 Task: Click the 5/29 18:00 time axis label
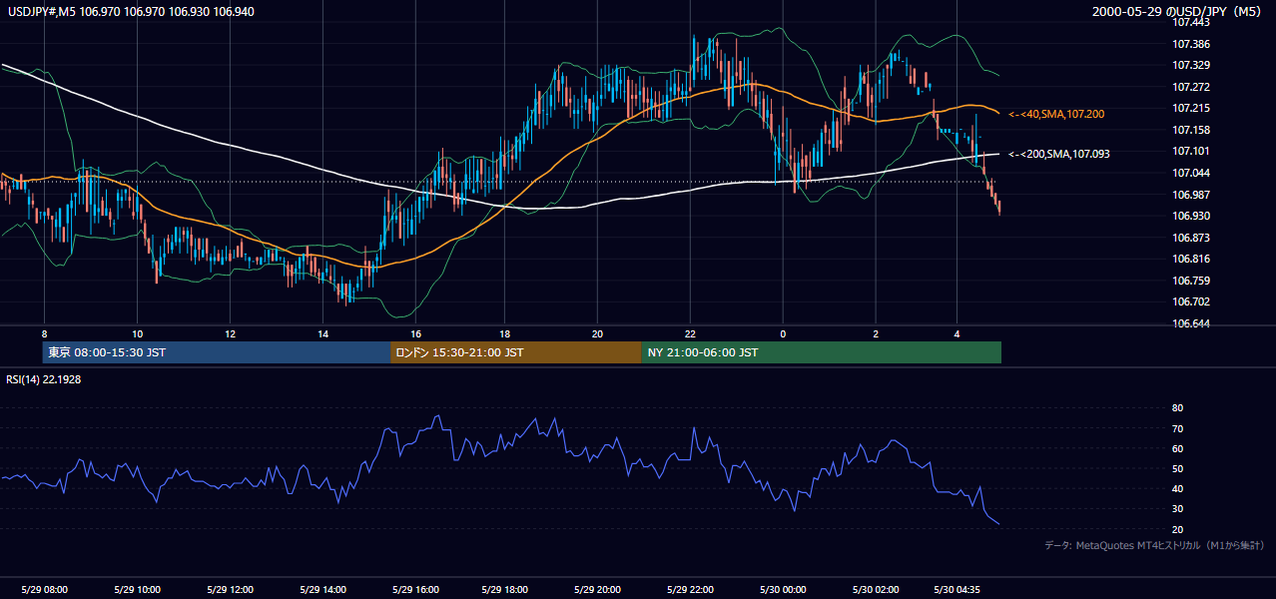coord(505,590)
